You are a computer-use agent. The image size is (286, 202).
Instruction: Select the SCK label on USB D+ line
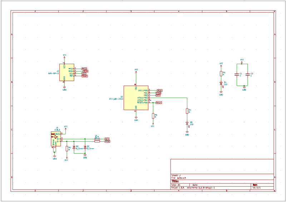pos(107,139)
